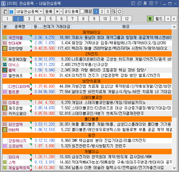
Task: Switch to group tab 4
Action: [40, 19]
